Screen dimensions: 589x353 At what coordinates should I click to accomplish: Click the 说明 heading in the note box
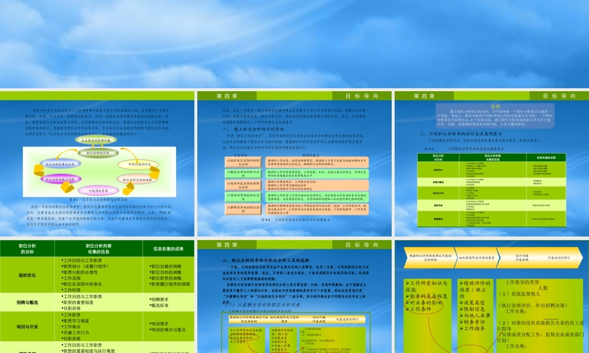pyautogui.click(x=495, y=106)
